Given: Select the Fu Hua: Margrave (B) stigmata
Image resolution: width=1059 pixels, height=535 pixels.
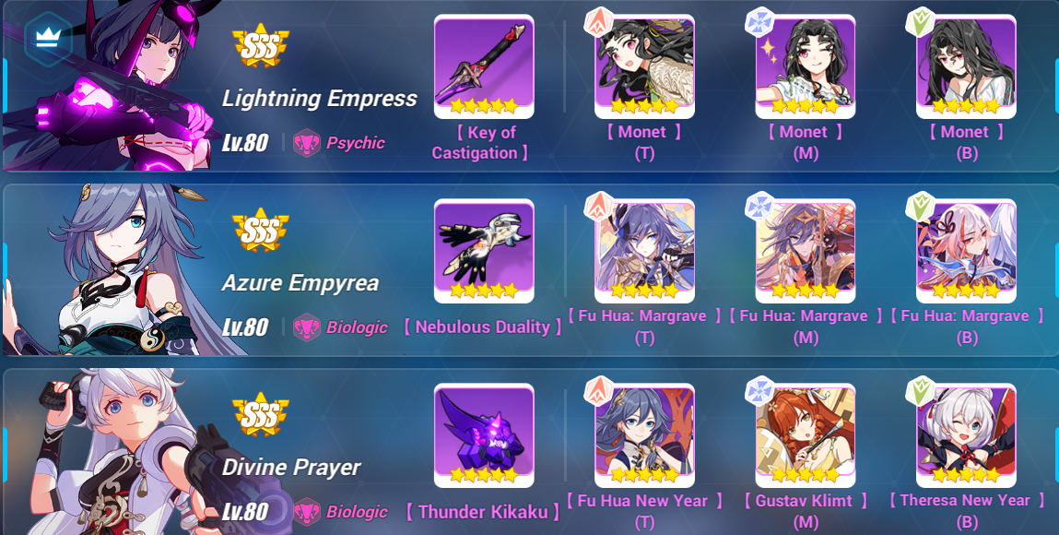Looking at the screenshot, I should click(x=966, y=251).
